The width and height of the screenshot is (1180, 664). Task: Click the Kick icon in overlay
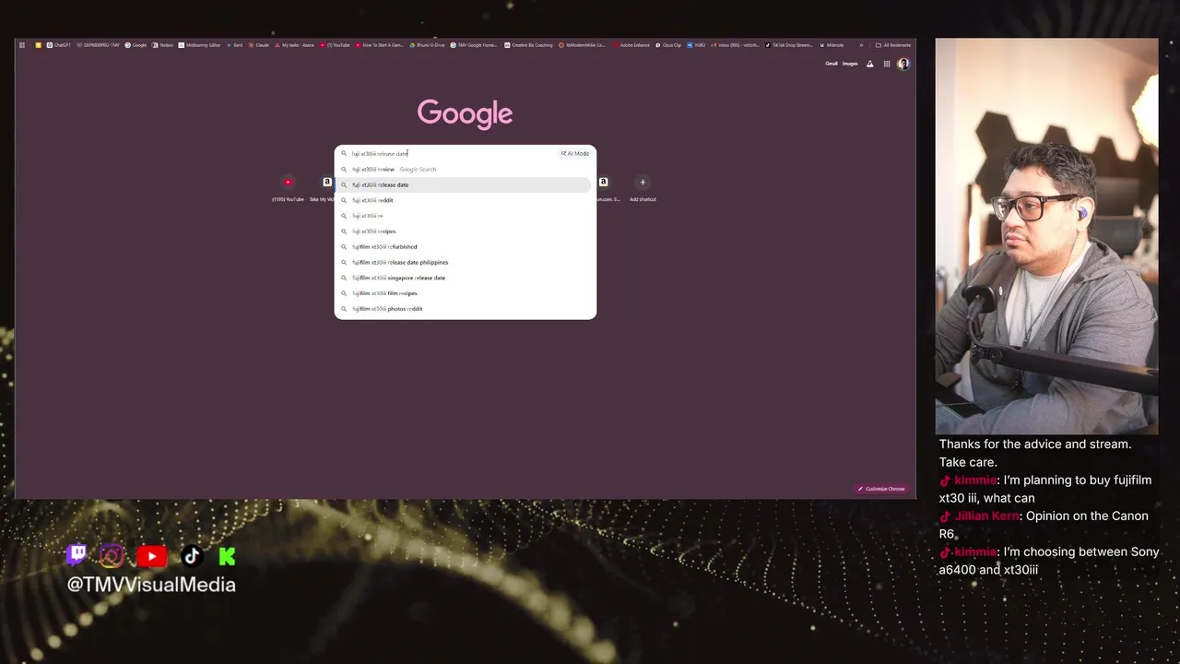tap(227, 556)
